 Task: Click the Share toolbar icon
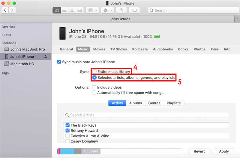click(121, 10)
